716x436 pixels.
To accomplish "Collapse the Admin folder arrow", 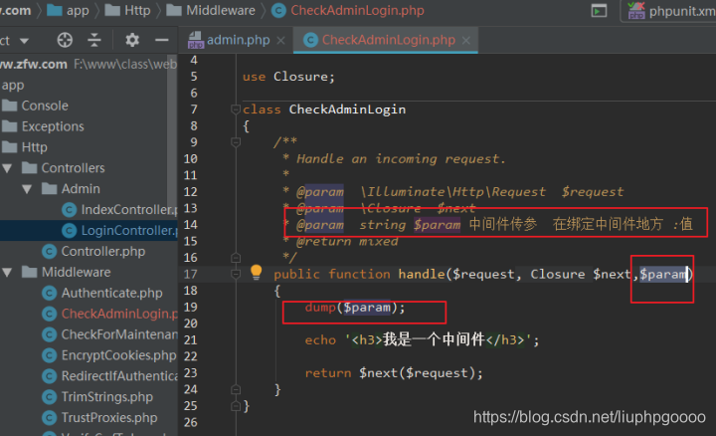I will click(27, 189).
